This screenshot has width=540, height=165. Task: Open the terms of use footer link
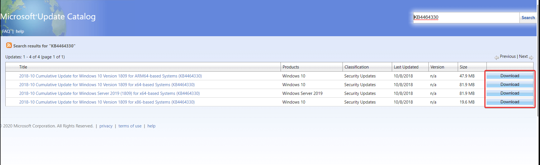130,126
